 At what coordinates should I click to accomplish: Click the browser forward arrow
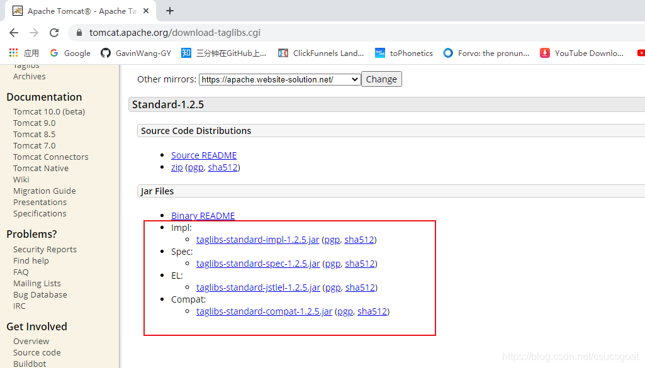tap(34, 33)
